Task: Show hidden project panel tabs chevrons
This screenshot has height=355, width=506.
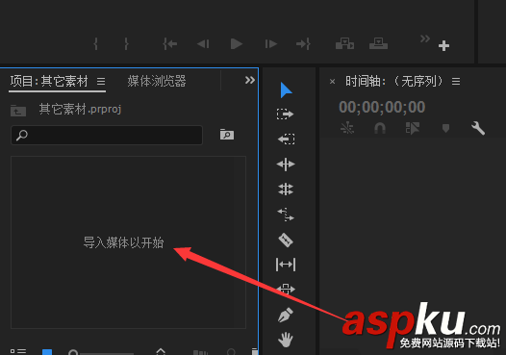Action: 250,80
